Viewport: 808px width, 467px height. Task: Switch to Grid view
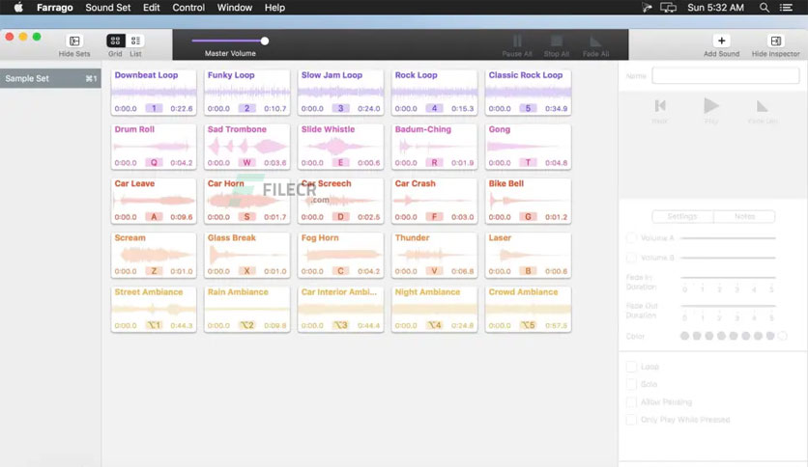click(x=115, y=41)
